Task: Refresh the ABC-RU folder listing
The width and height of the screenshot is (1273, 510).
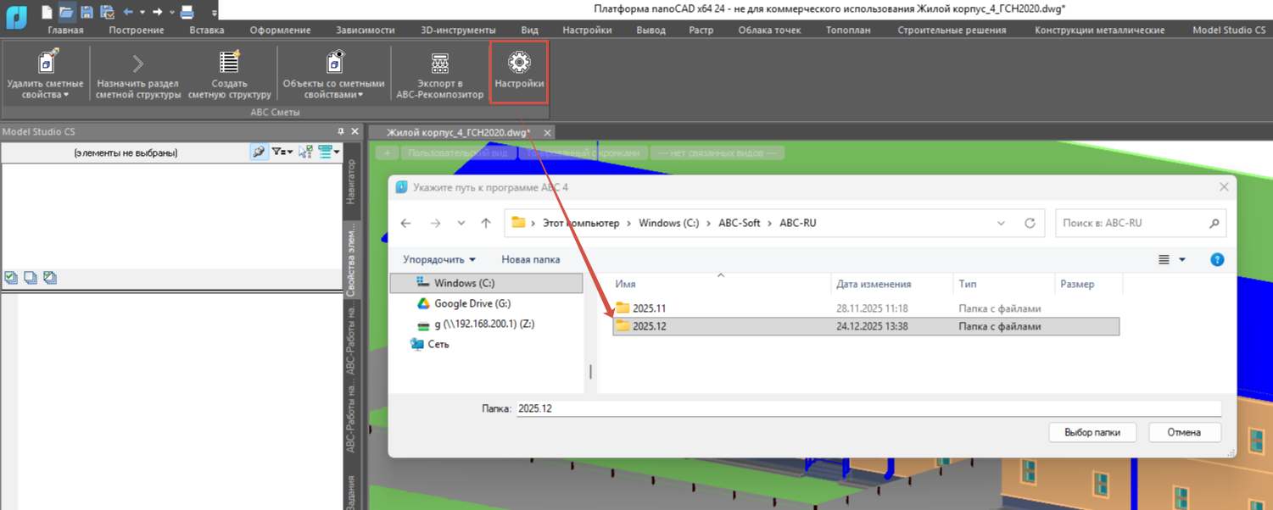Action: [x=1030, y=224]
